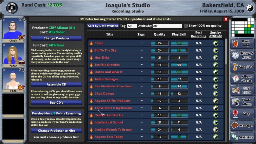
Task: Click the drum icon on Peter's portrait
Action: coord(21,62)
